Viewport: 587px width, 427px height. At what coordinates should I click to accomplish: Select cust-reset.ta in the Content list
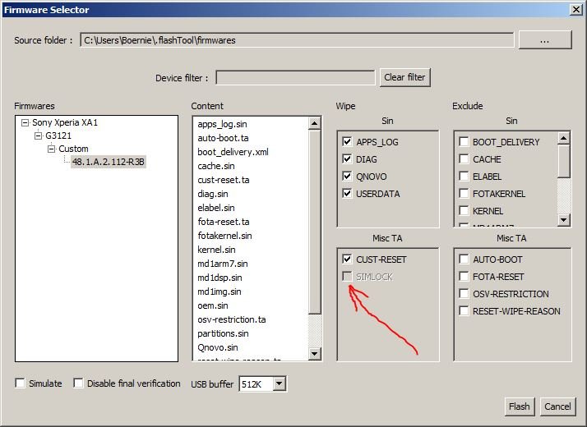[224, 180]
